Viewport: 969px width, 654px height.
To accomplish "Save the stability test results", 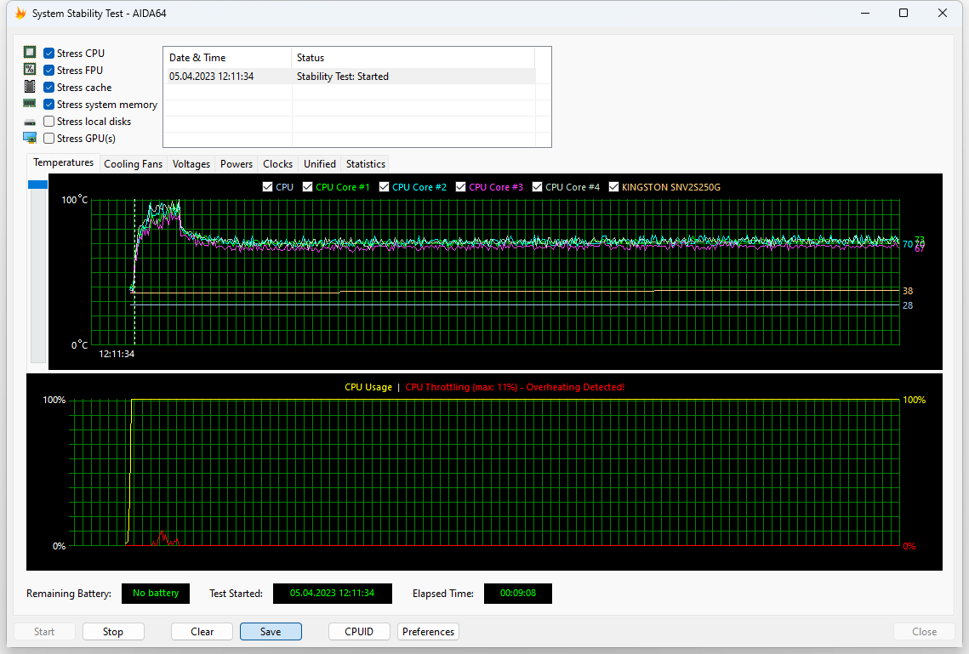I will [271, 631].
